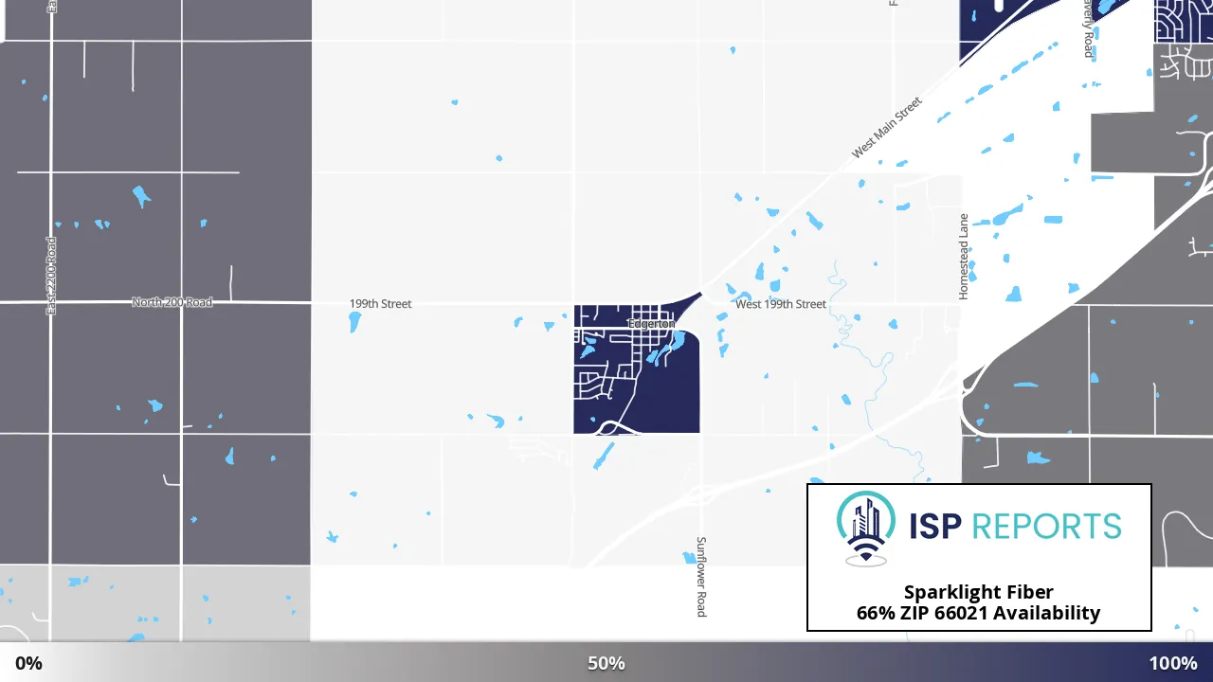Click the Homestead Lane road label

point(964,257)
